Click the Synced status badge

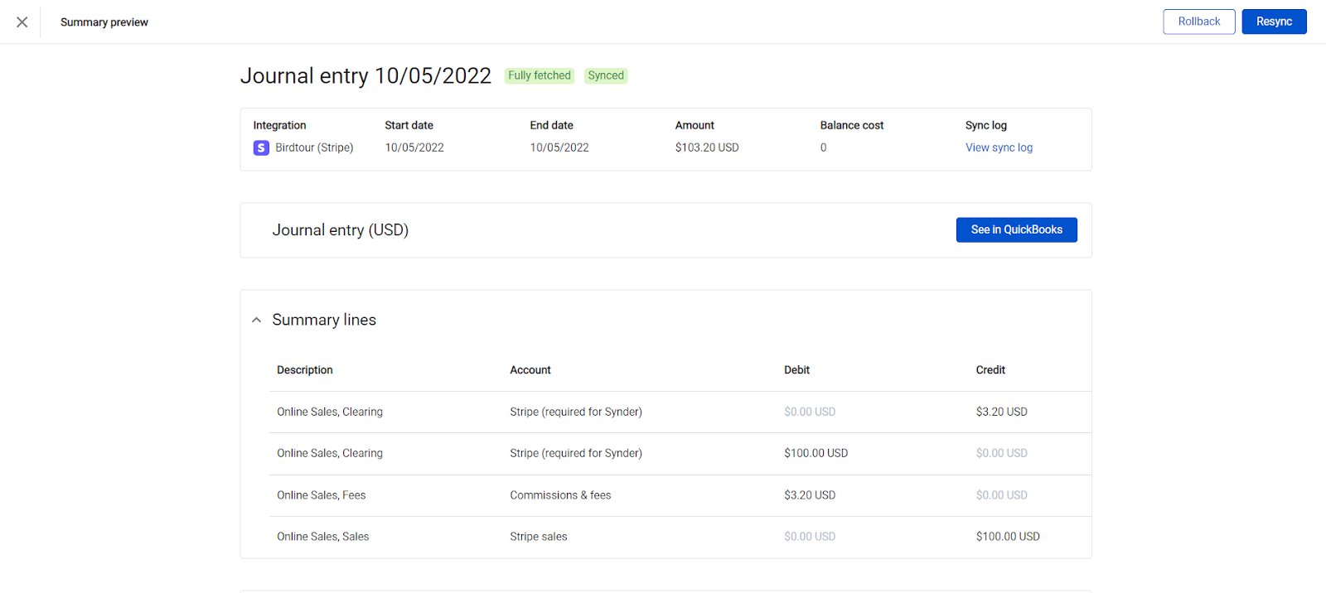point(606,75)
